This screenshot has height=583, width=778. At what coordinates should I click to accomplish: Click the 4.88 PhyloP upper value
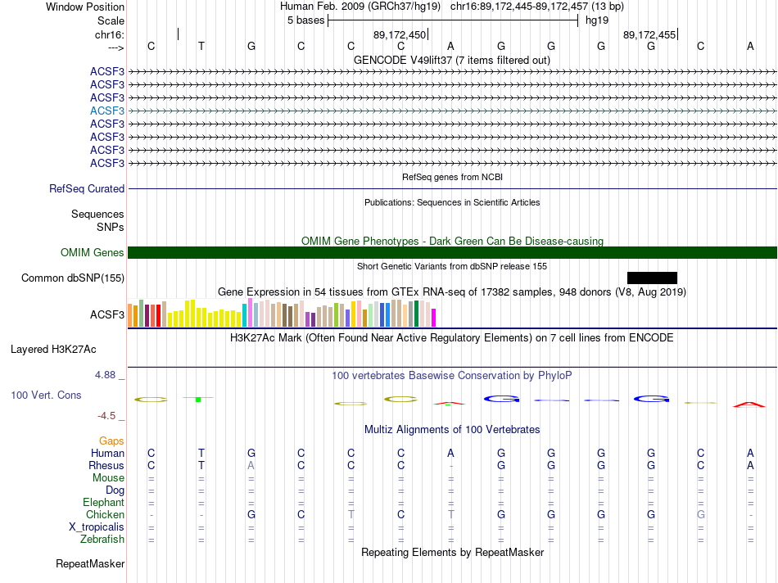pos(105,375)
